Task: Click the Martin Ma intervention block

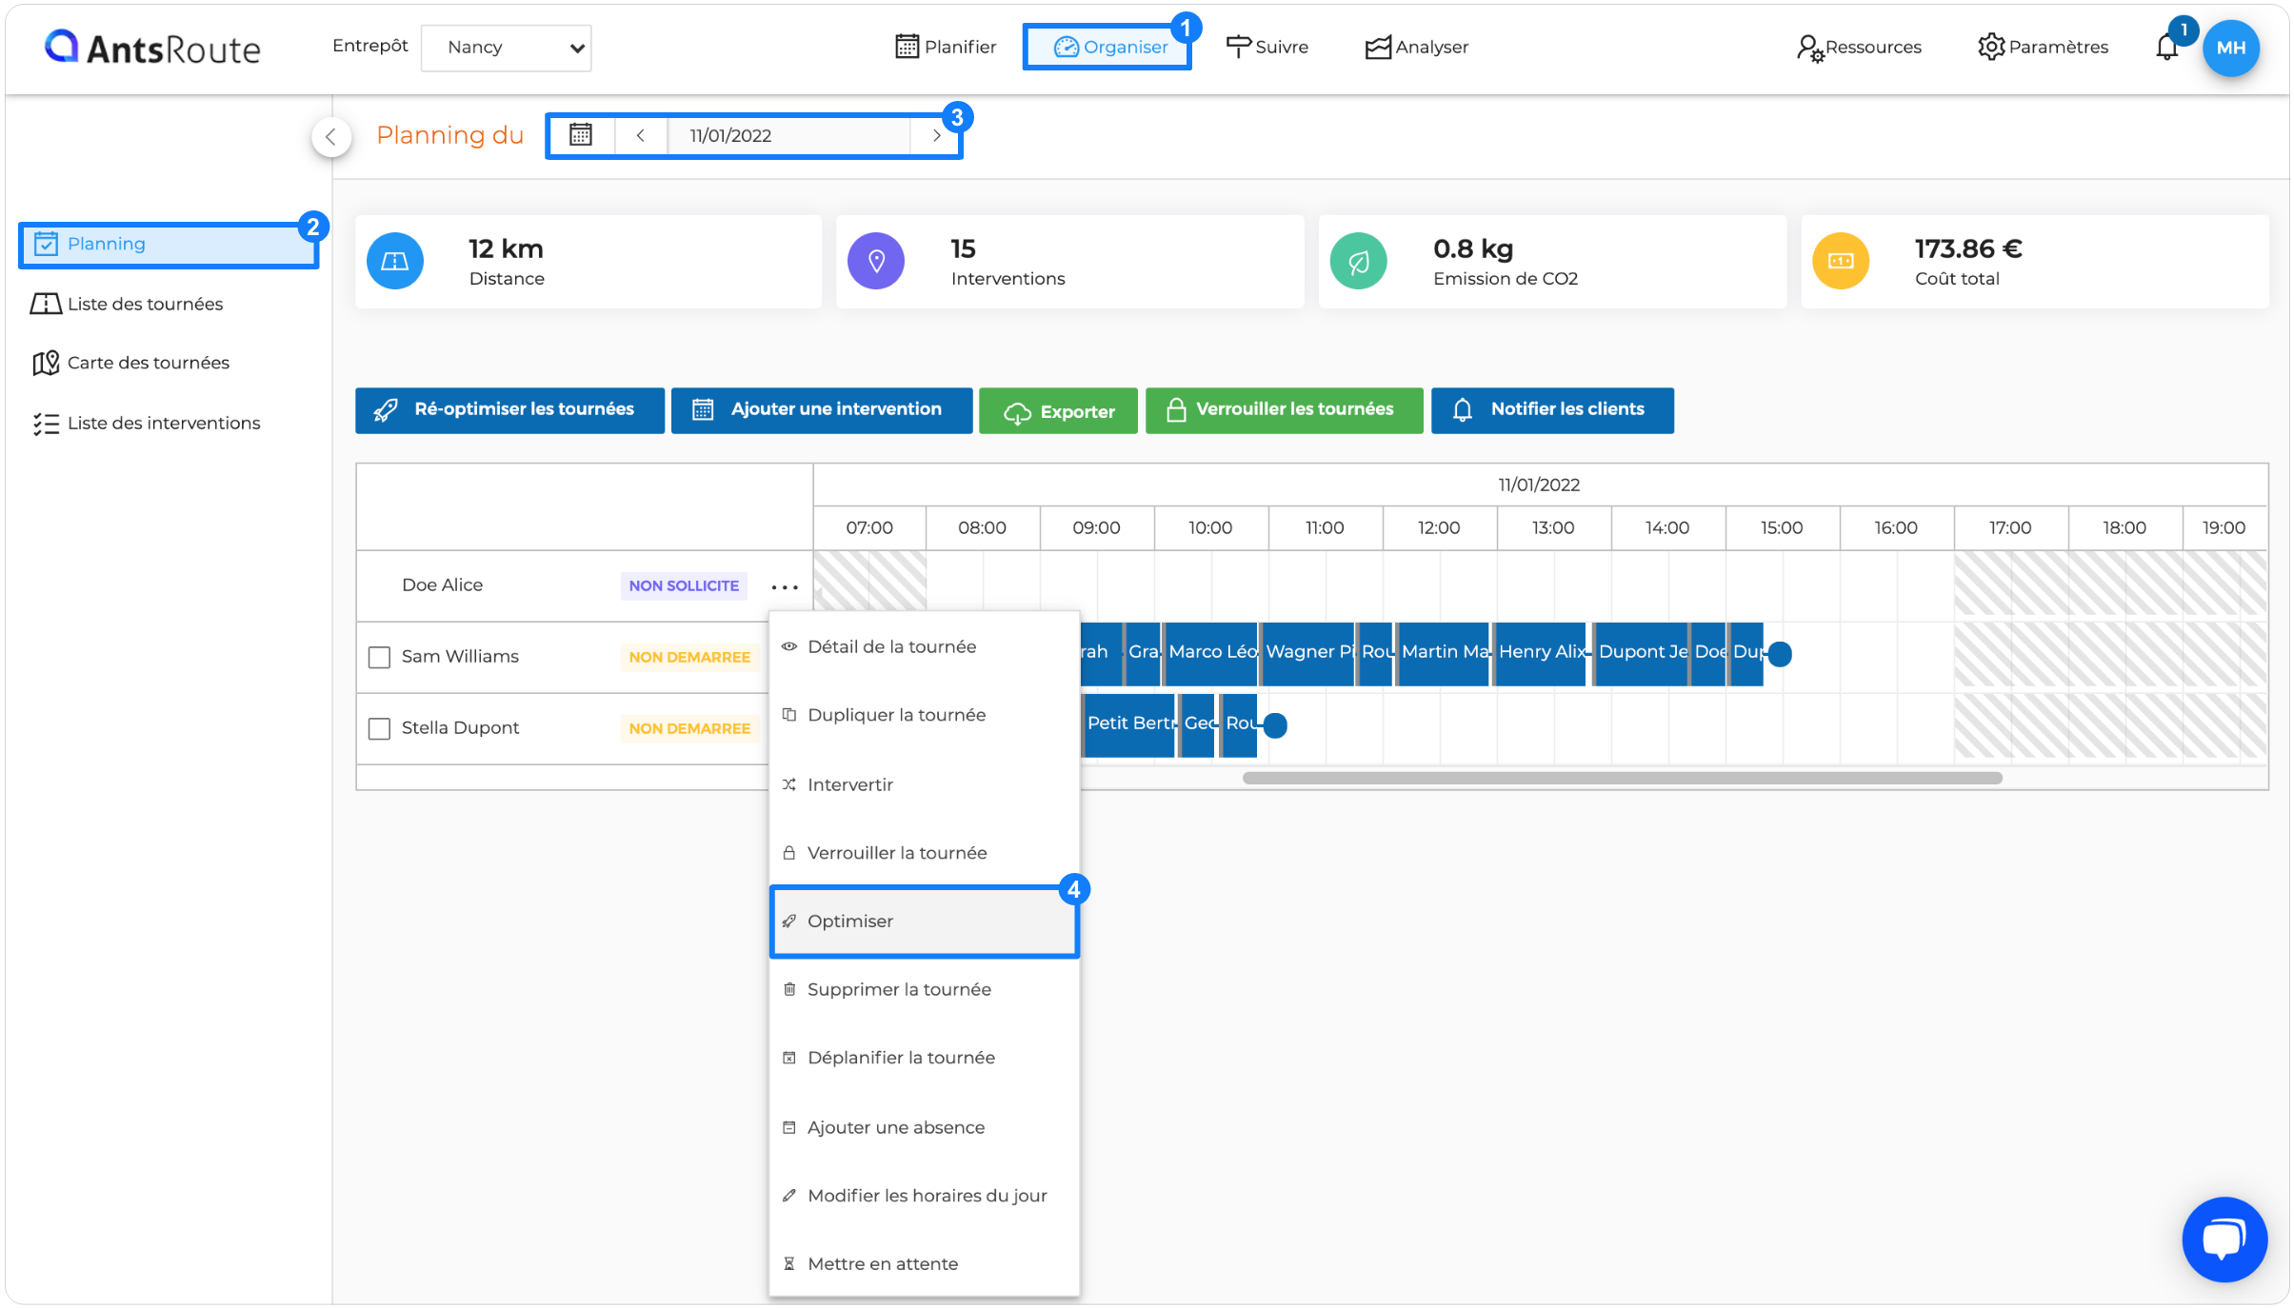Action: [x=1444, y=653]
